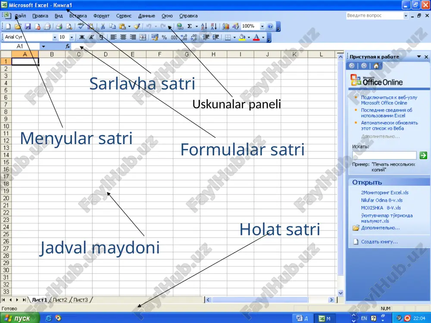Expand the AutoSum functions arrow
The width and height of the screenshot is (431, 323).
(197, 26)
